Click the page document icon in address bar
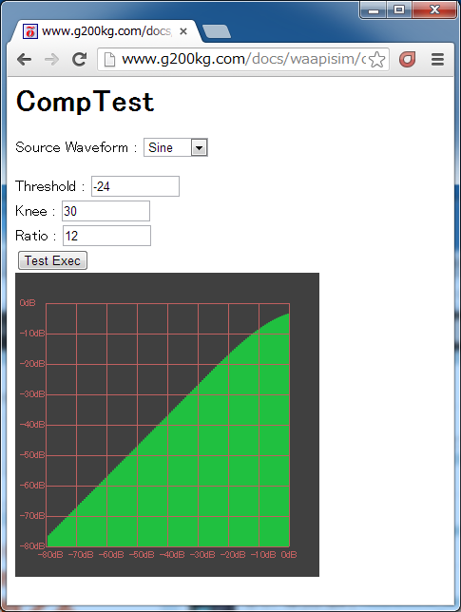Viewport: 461px width, 612px height. (109, 60)
